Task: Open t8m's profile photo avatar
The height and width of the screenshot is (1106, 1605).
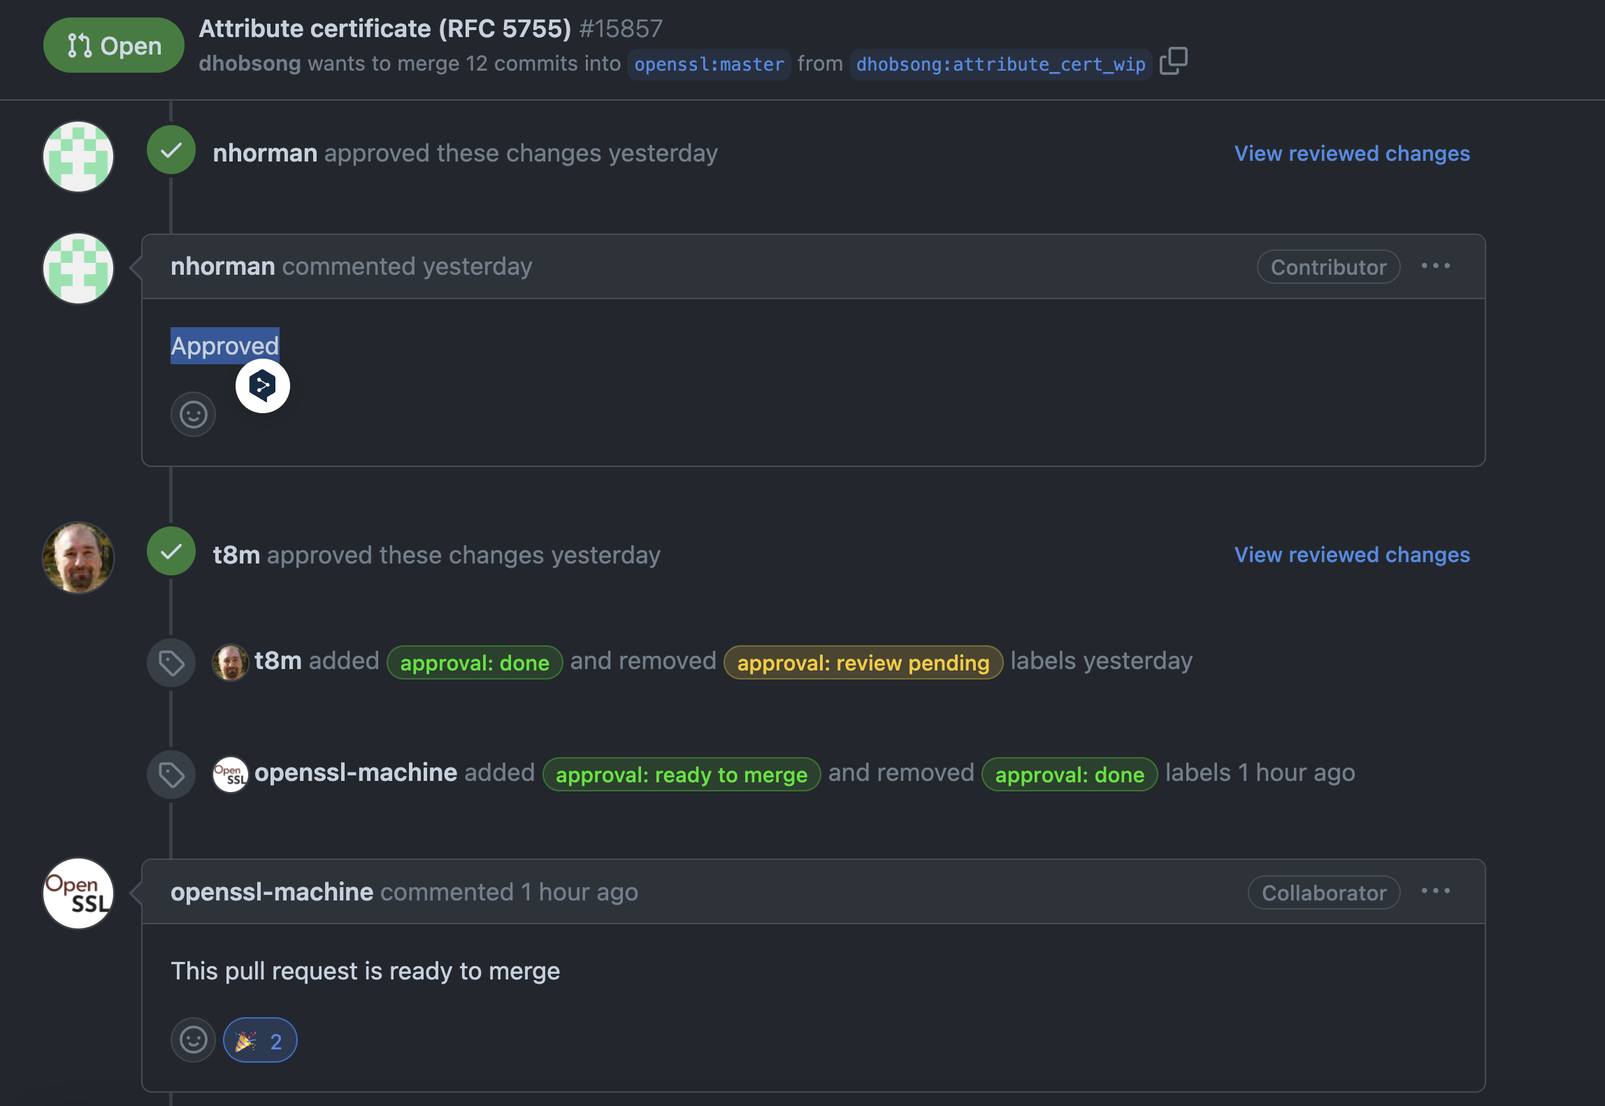Action: (78, 557)
